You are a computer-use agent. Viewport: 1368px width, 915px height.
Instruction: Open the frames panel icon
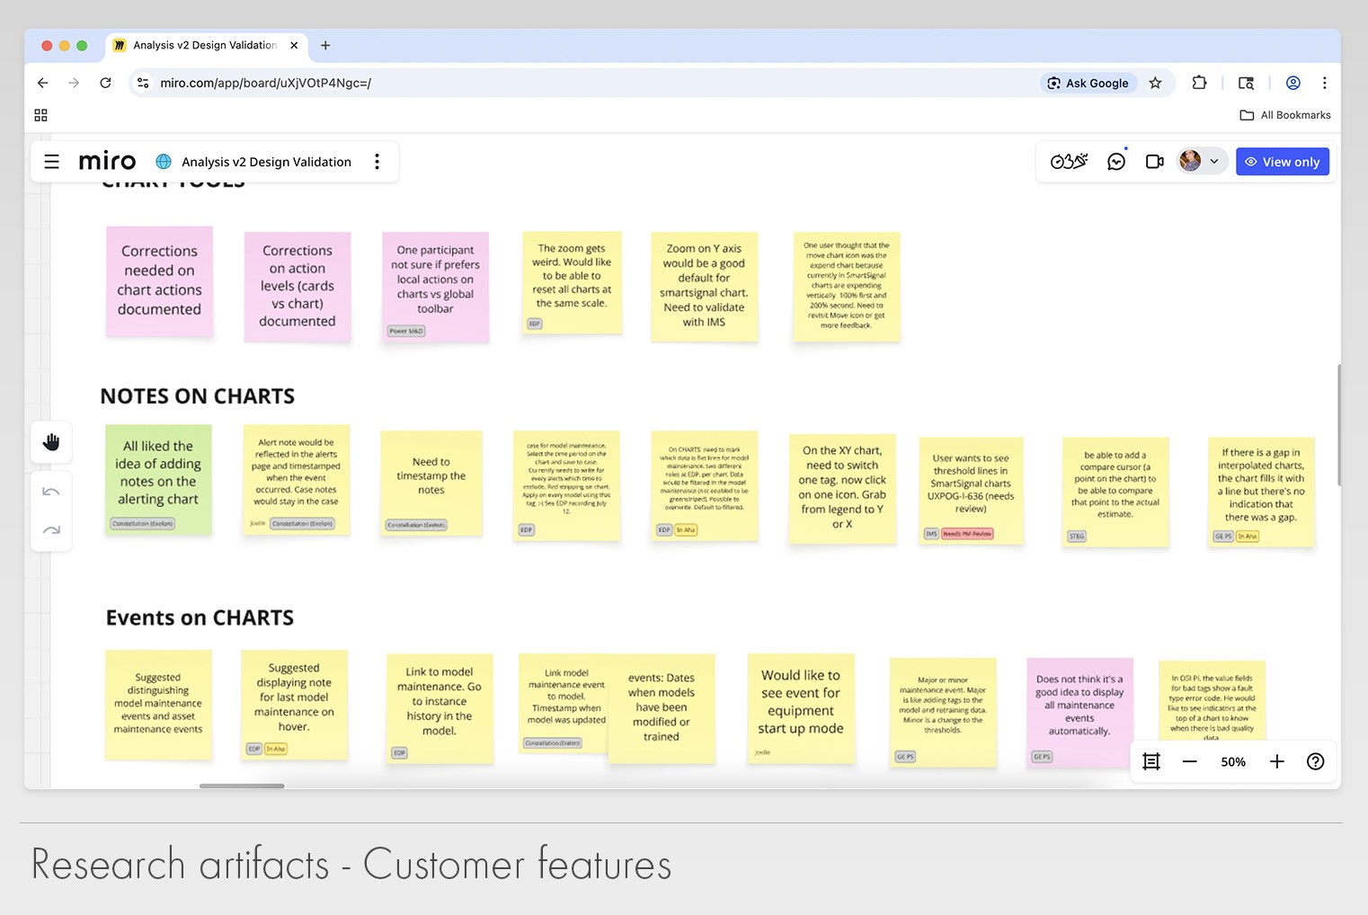click(x=1151, y=762)
